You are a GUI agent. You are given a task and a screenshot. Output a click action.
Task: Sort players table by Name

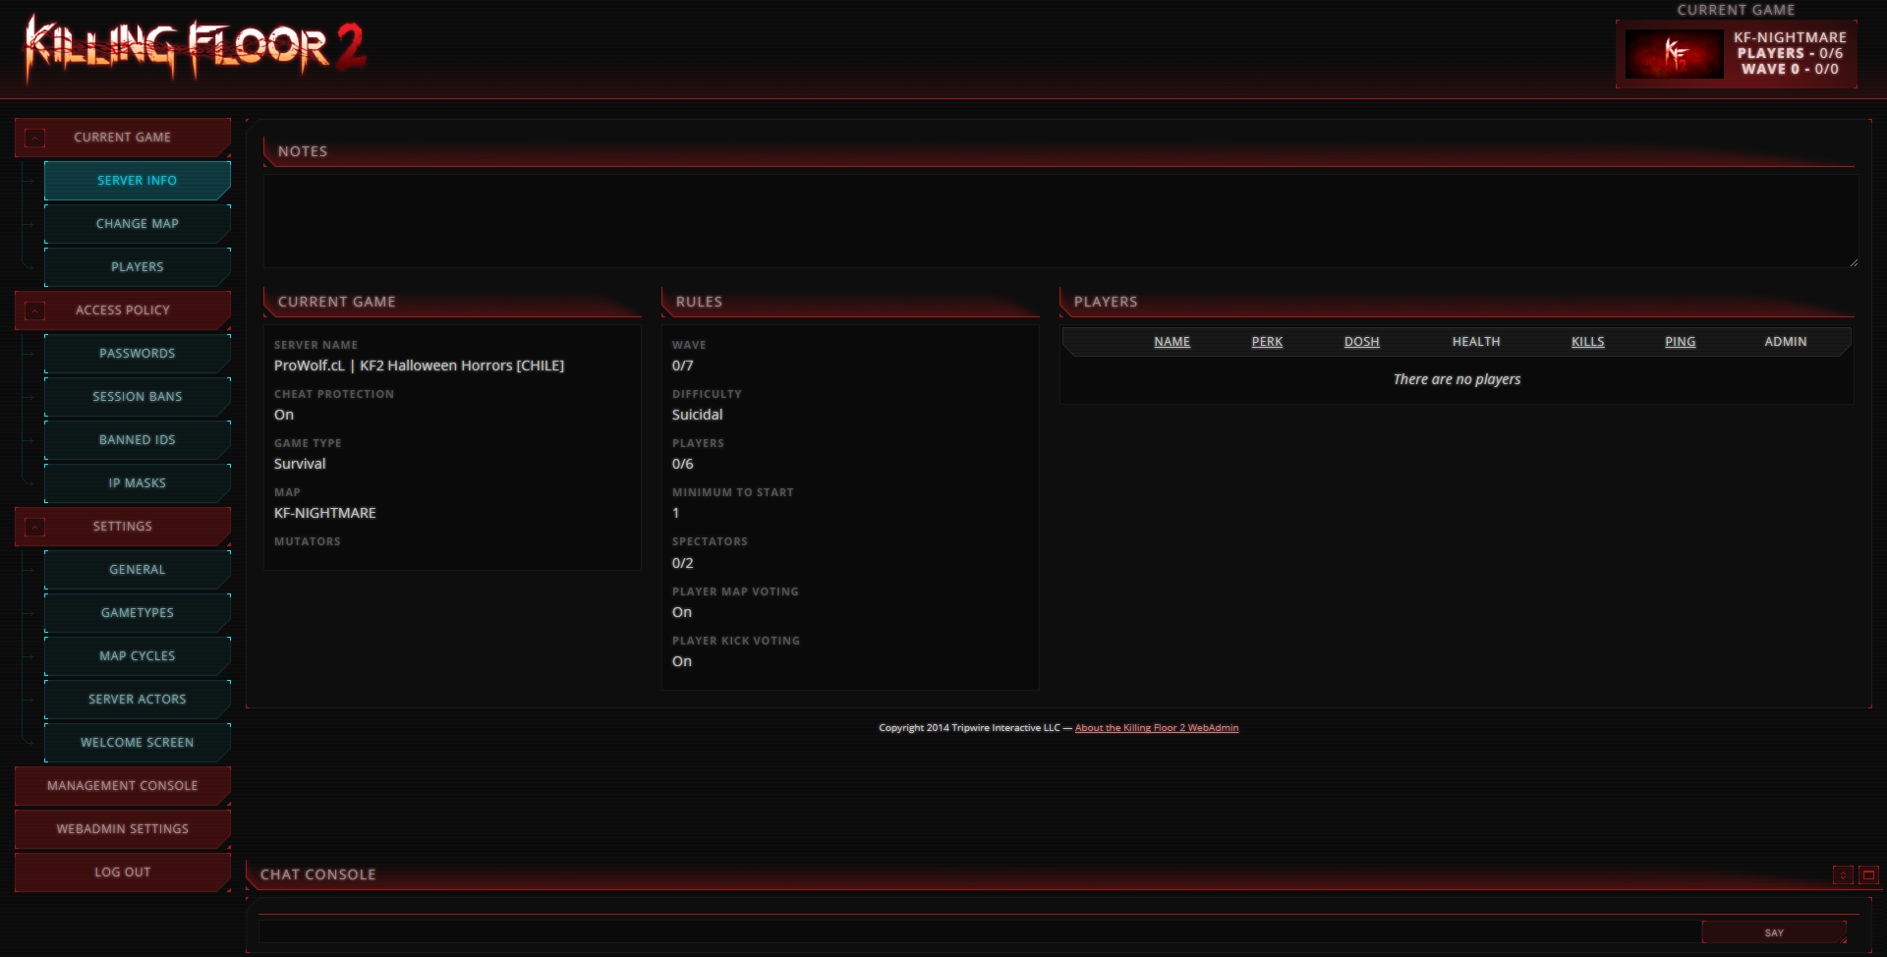coord(1172,342)
